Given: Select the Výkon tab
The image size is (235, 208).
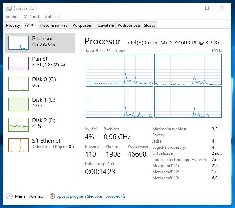Looking at the screenshot, I should click(30, 25).
